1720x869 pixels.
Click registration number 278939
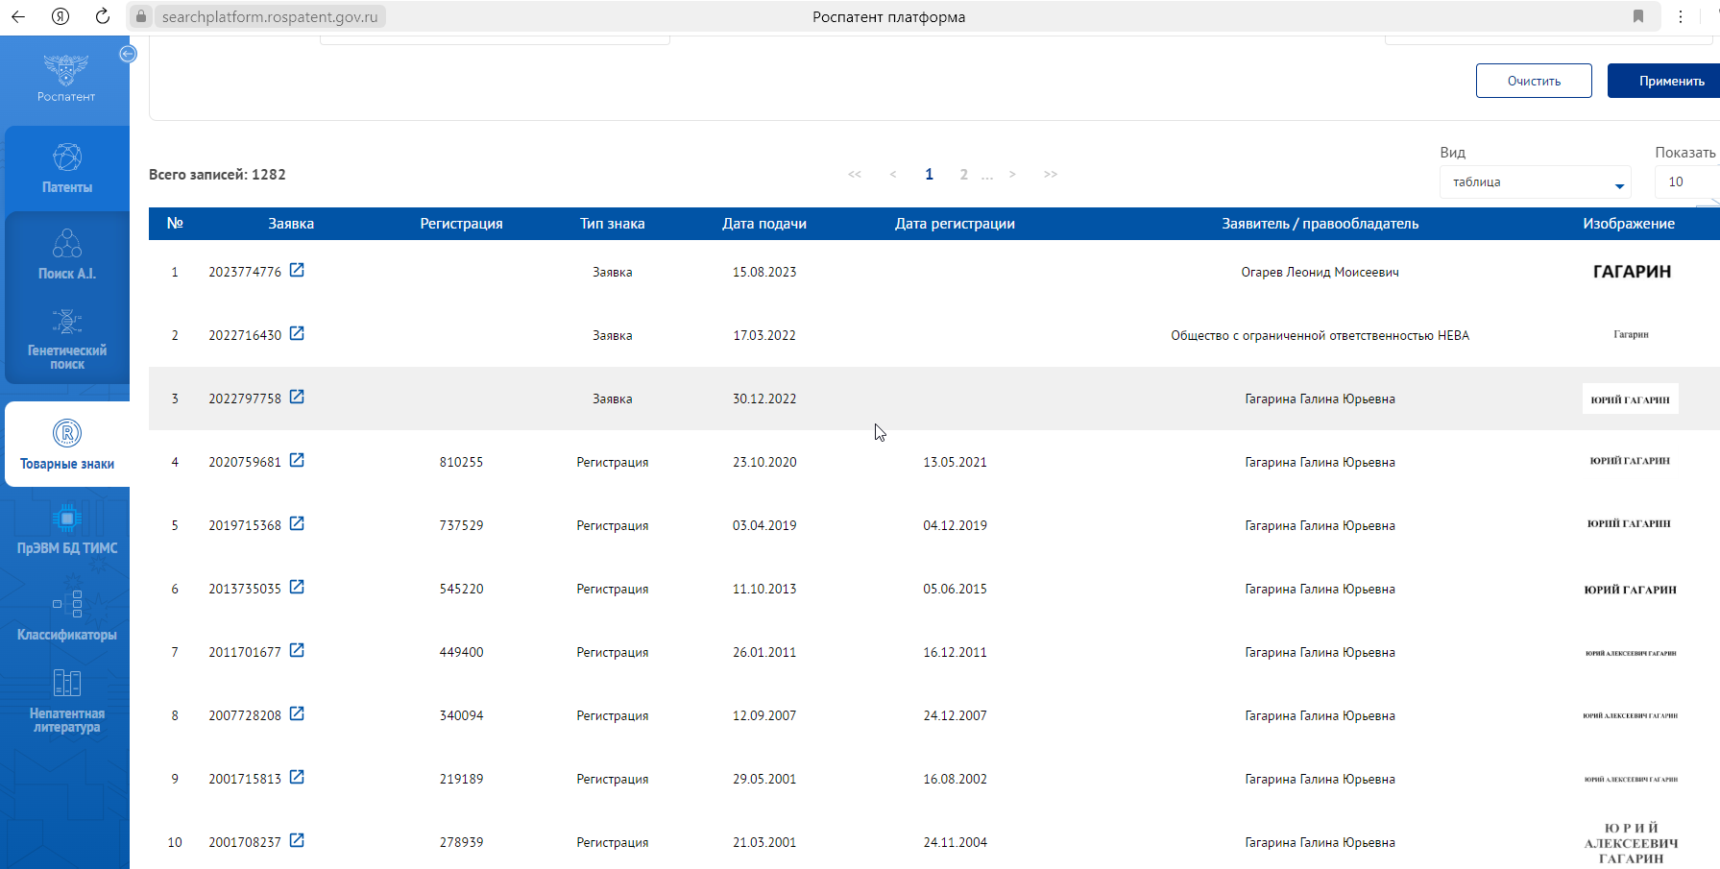[461, 842]
